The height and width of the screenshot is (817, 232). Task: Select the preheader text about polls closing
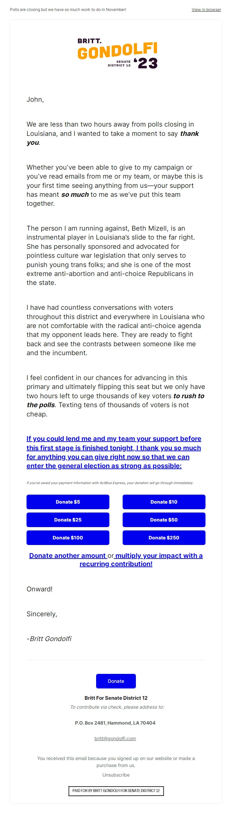coord(67,10)
